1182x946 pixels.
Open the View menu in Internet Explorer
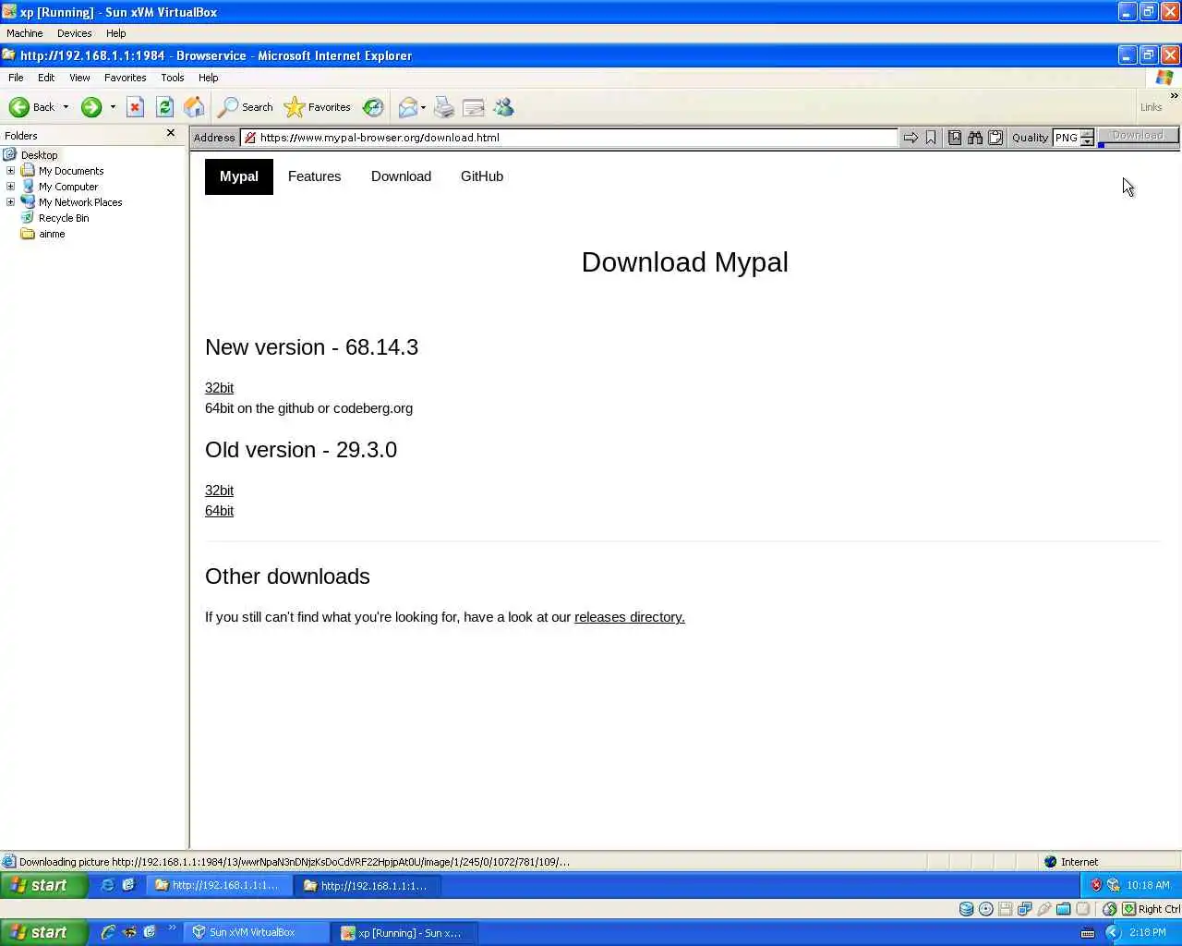[79, 78]
